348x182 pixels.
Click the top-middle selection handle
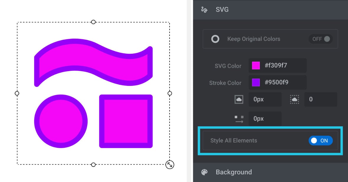tap(93, 22)
